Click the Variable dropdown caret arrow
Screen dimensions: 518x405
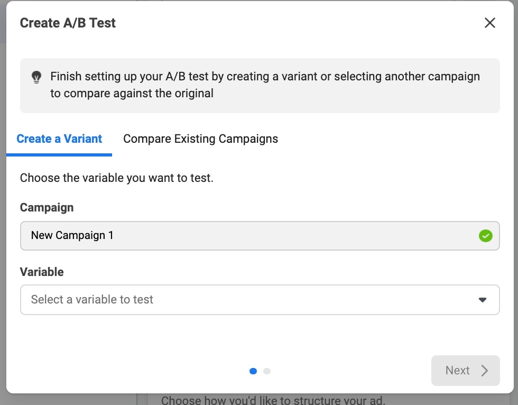point(482,300)
